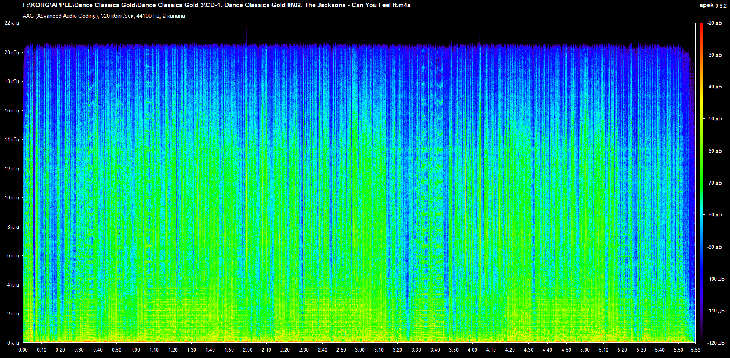
Task: Click the -40 дБ scale label
Action: pyautogui.click(x=714, y=87)
